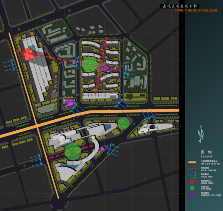This screenshot has width=223, height=211.
Task: Pick the red visual focus legend circle
Action: click(x=192, y=182)
